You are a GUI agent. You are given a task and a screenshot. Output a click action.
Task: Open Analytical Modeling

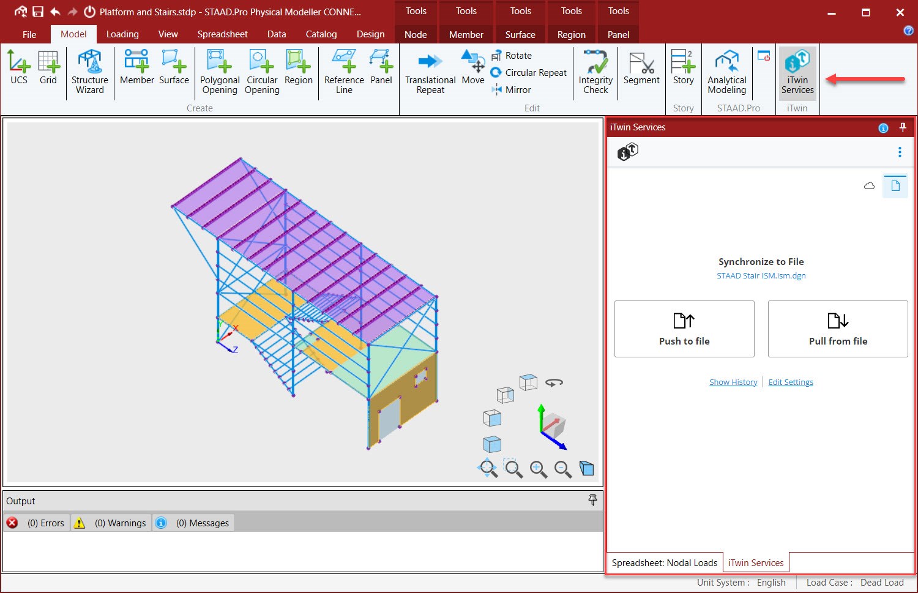pyautogui.click(x=727, y=72)
